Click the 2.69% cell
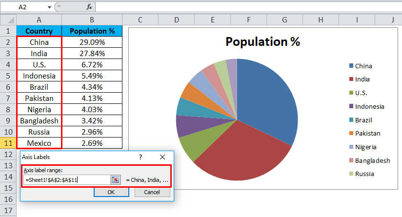 (x=92, y=143)
